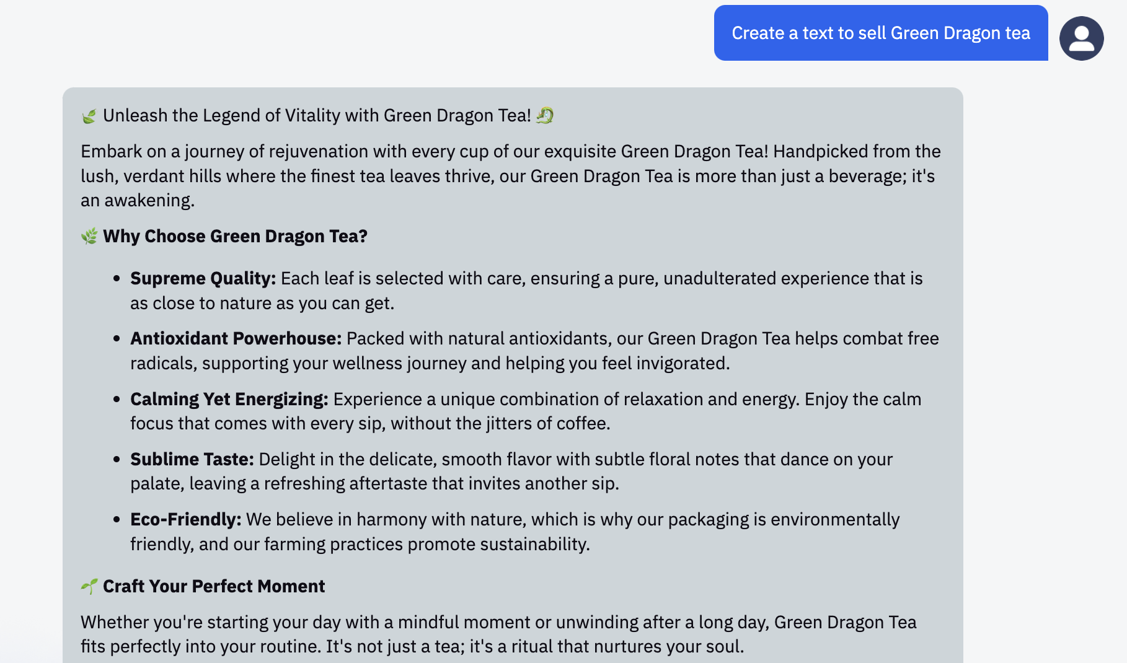The height and width of the screenshot is (663, 1127).
Task: Click the seedling emoji beside "Craft Your"
Action: point(89,586)
